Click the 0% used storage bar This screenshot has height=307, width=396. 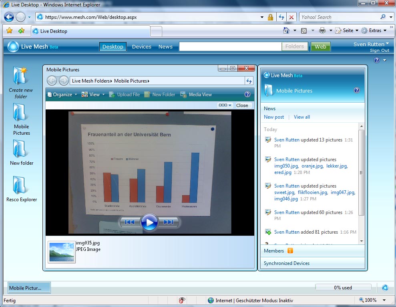click(343, 287)
